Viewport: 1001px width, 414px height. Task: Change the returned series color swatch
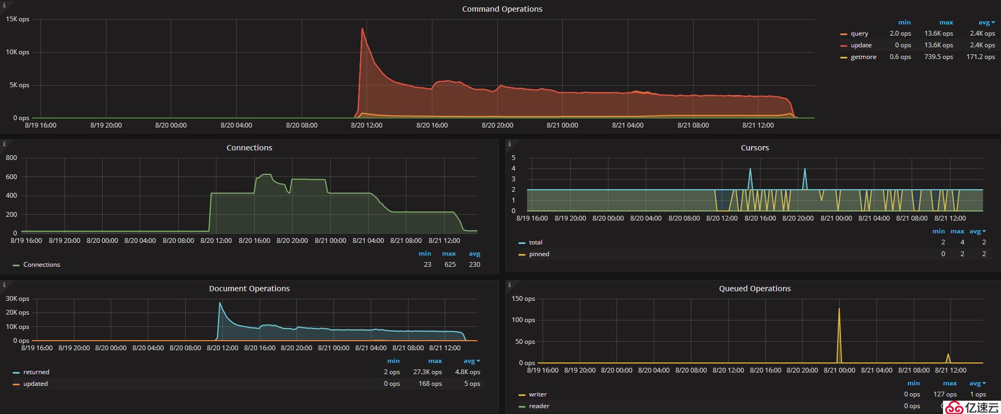point(16,373)
